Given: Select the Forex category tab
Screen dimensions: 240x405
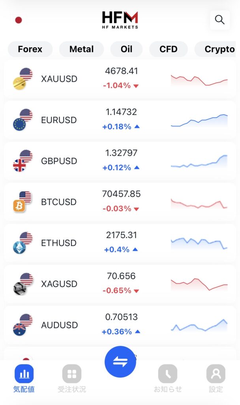Looking at the screenshot, I should (x=30, y=49).
